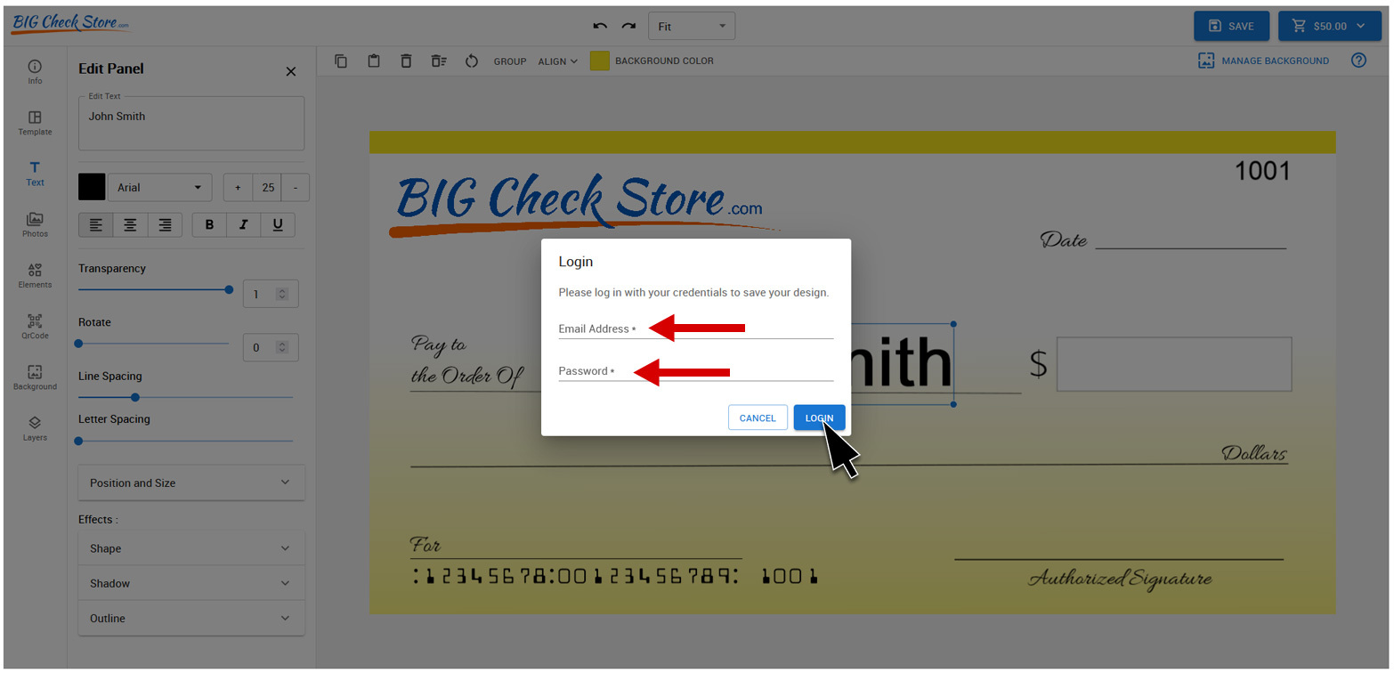Toggle italic formatting
This screenshot has width=1394, height=673.
pos(243,225)
